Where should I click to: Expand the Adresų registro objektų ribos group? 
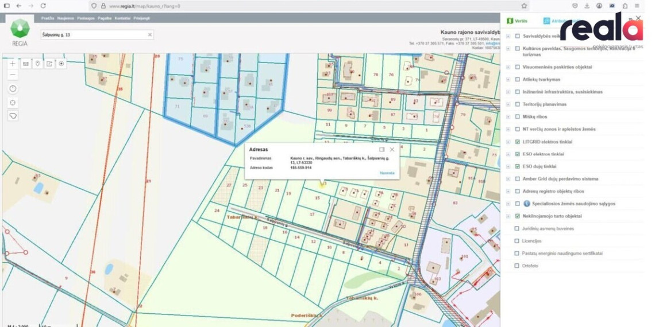tap(508, 192)
